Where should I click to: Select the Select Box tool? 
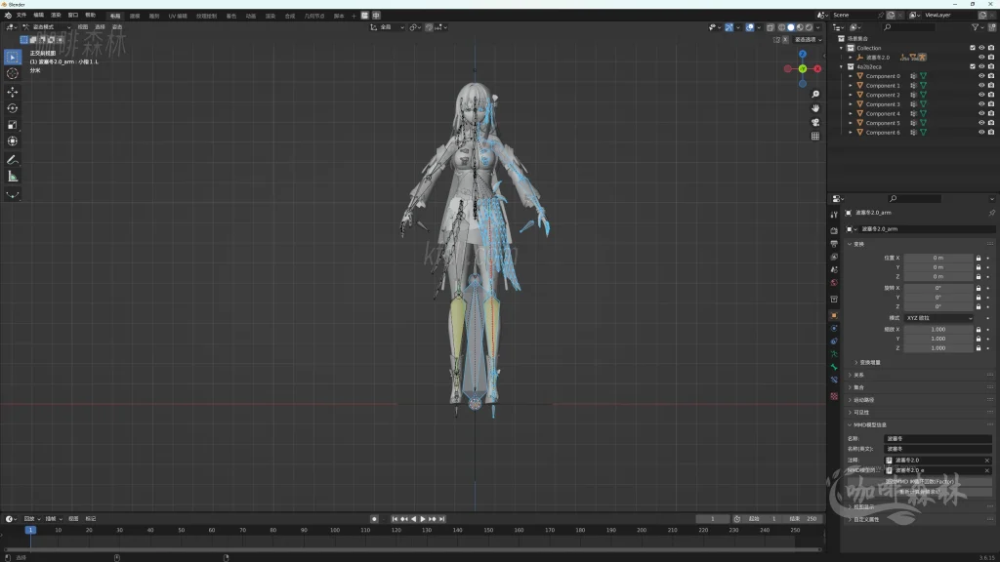click(12, 58)
